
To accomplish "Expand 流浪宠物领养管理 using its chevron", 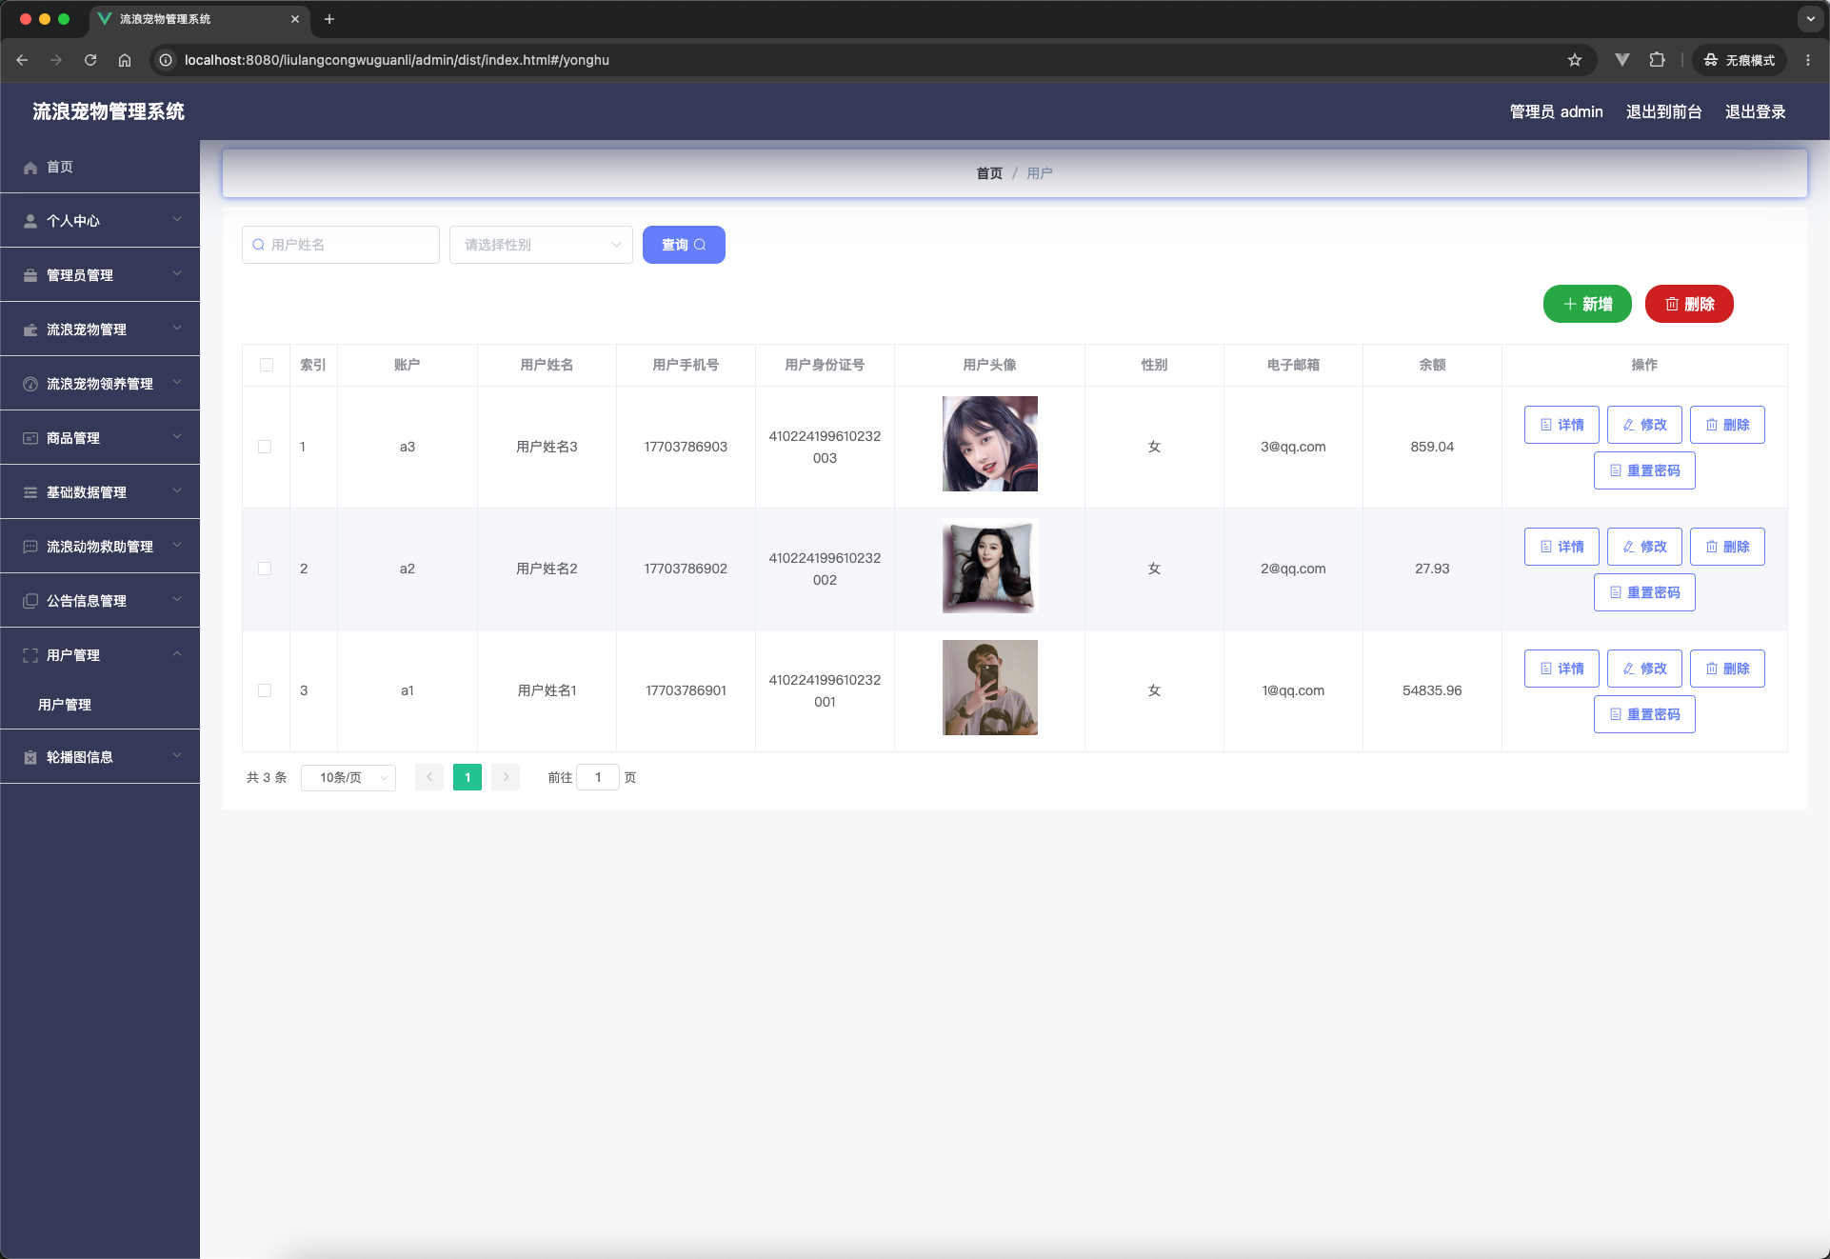I will 177,382.
